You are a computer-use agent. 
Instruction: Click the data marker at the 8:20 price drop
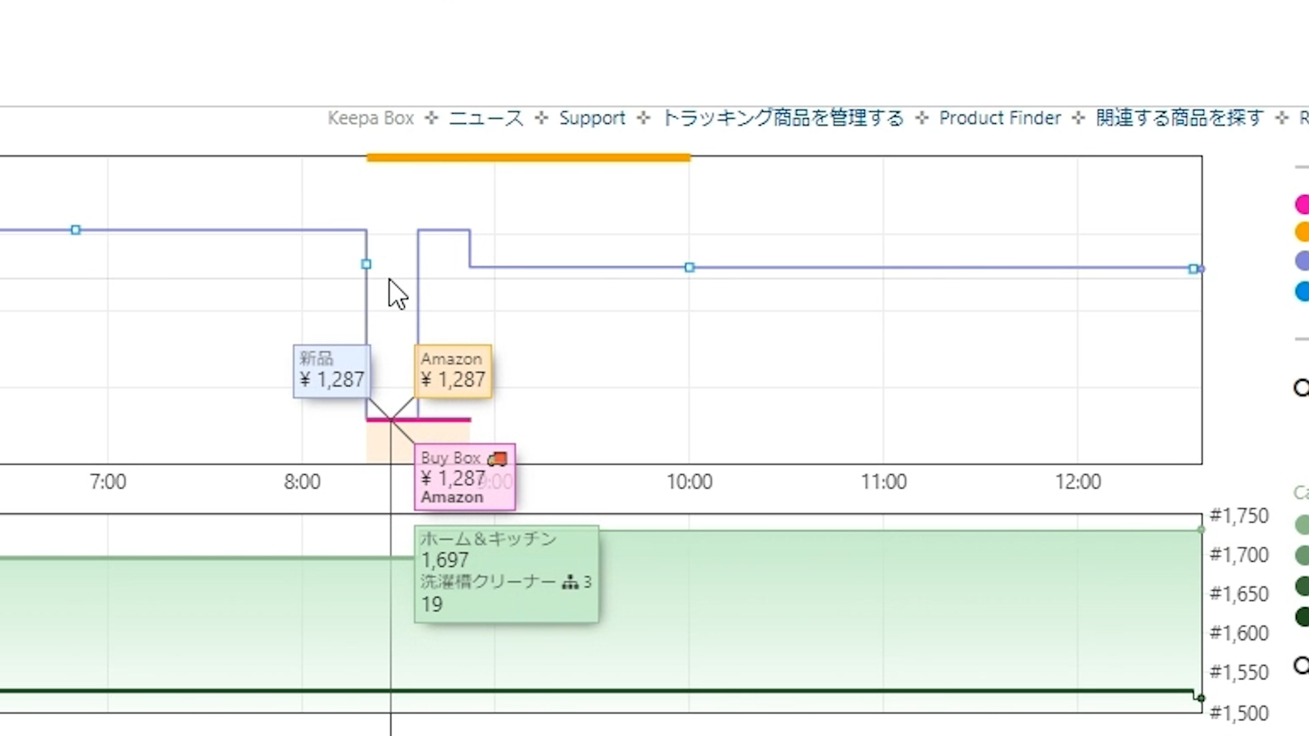[366, 264]
